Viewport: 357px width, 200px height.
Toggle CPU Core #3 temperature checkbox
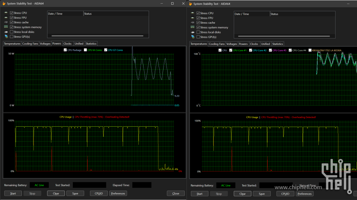[270, 50]
